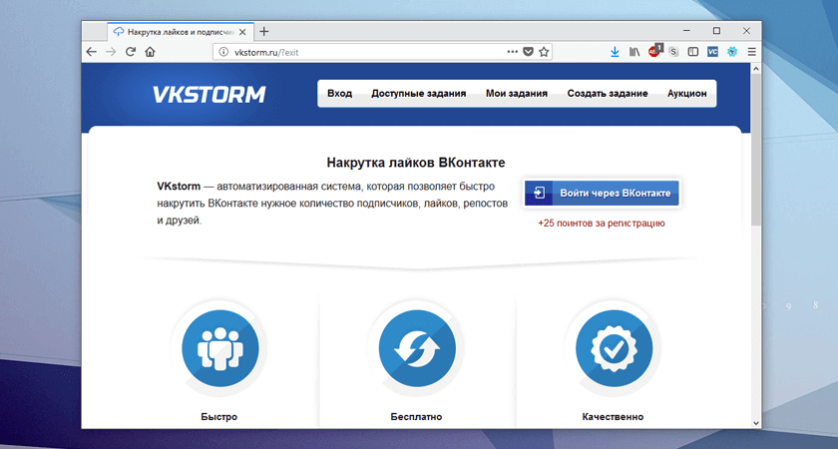Open the Adblock Plus extension

654,51
